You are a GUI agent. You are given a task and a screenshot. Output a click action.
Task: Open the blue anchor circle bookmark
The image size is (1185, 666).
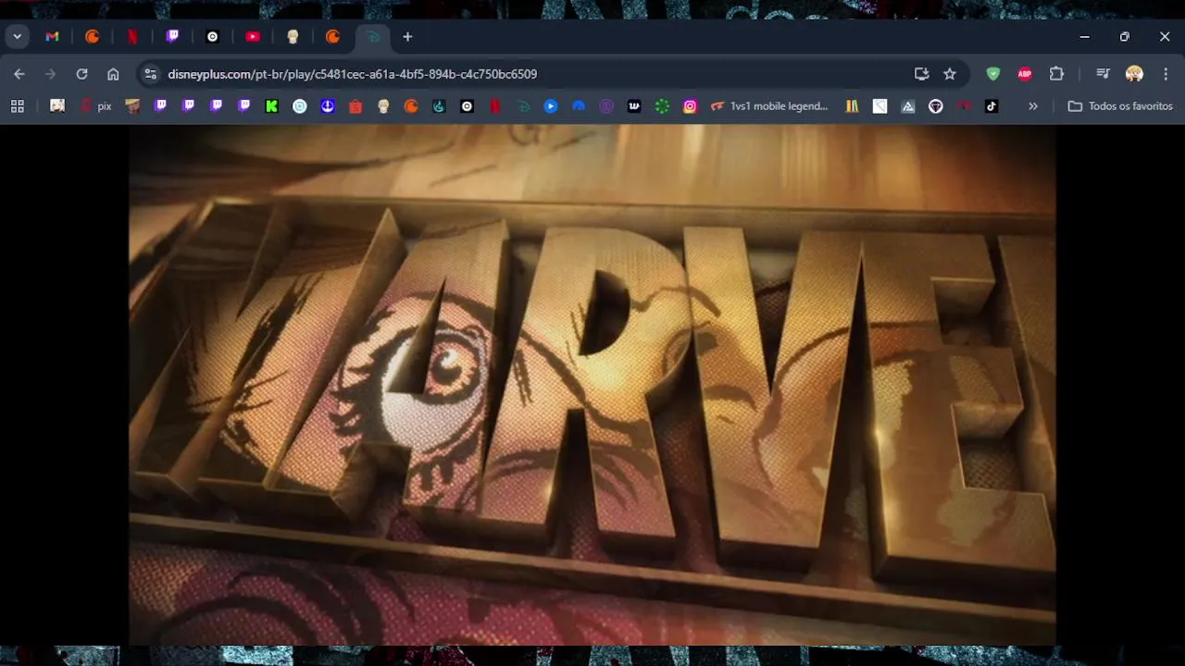tap(327, 106)
